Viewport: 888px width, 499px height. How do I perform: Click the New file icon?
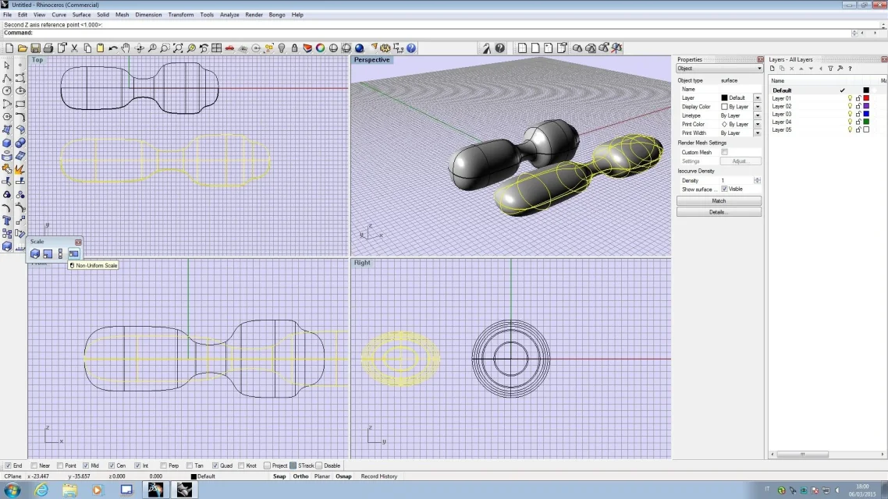[x=9, y=48]
